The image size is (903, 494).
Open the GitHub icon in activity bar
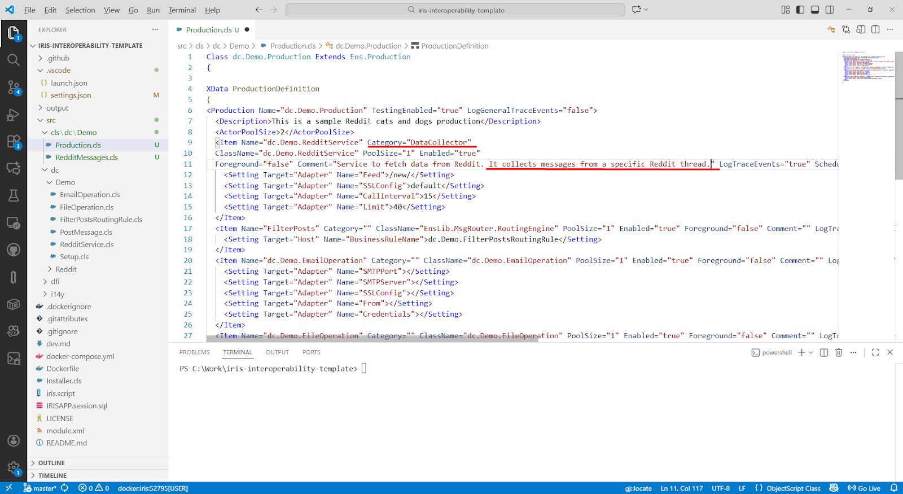(14, 250)
